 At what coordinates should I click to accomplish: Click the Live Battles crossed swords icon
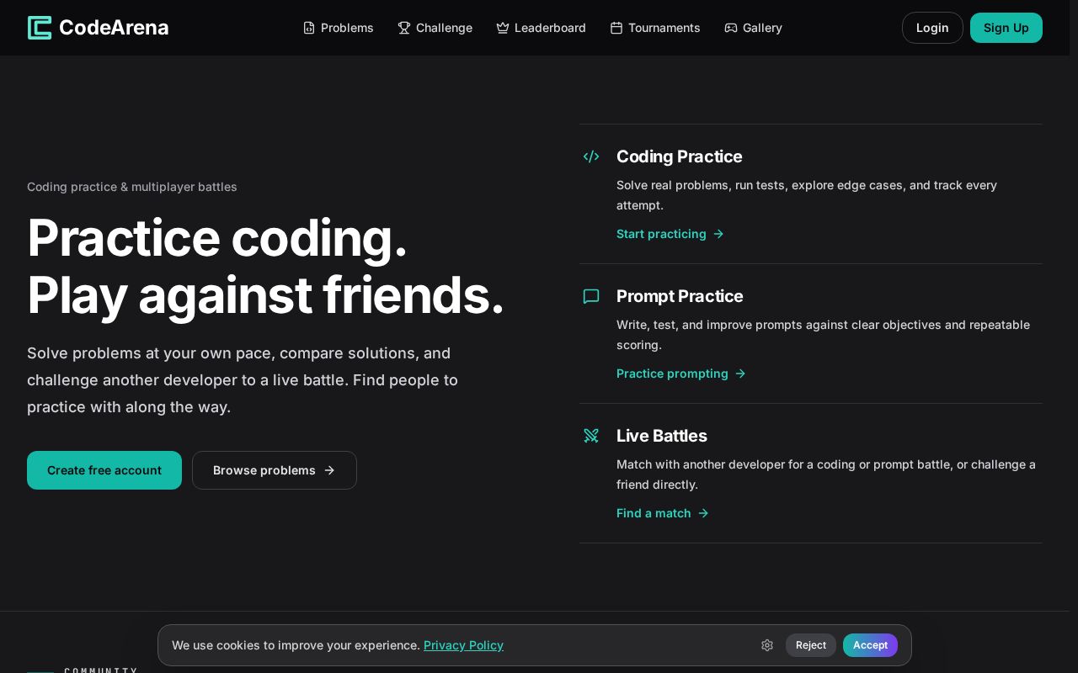click(x=591, y=436)
